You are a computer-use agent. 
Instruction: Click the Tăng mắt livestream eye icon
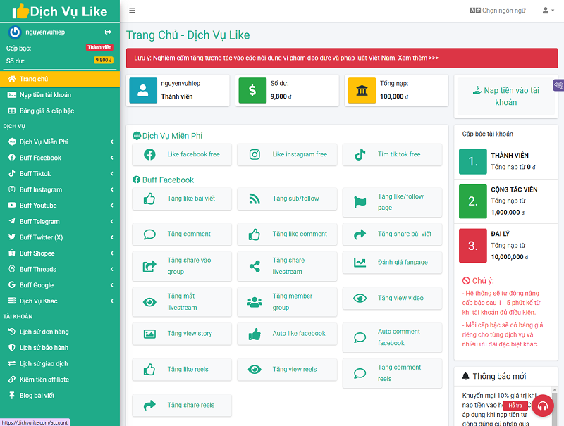149,302
